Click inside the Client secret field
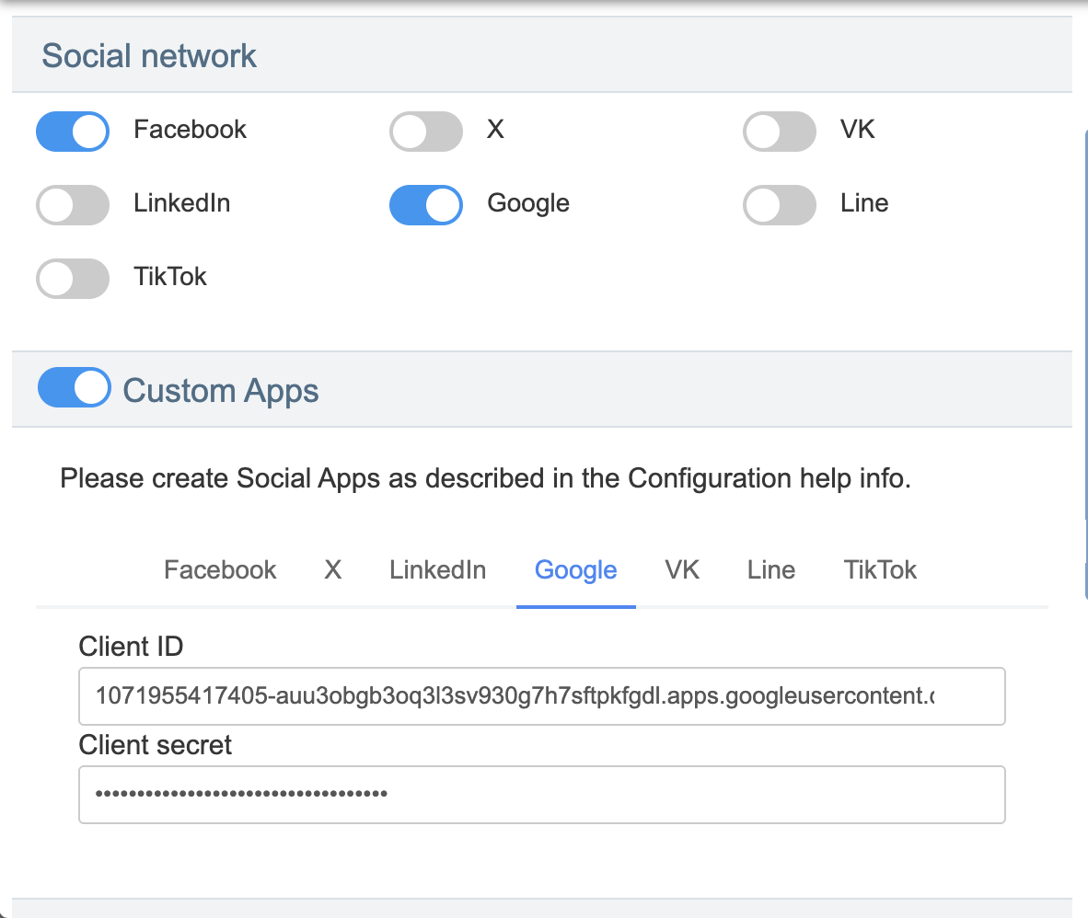 [541, 794]
